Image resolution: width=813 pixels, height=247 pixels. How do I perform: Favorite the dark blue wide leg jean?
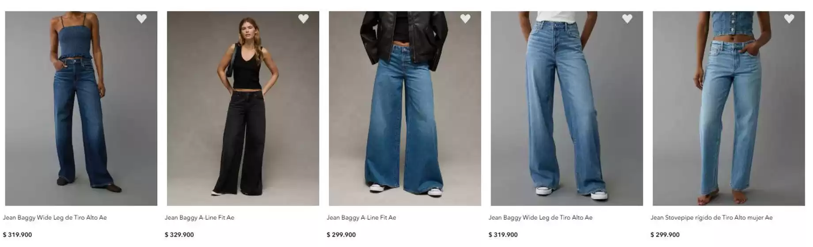click(x=141, y=19)
